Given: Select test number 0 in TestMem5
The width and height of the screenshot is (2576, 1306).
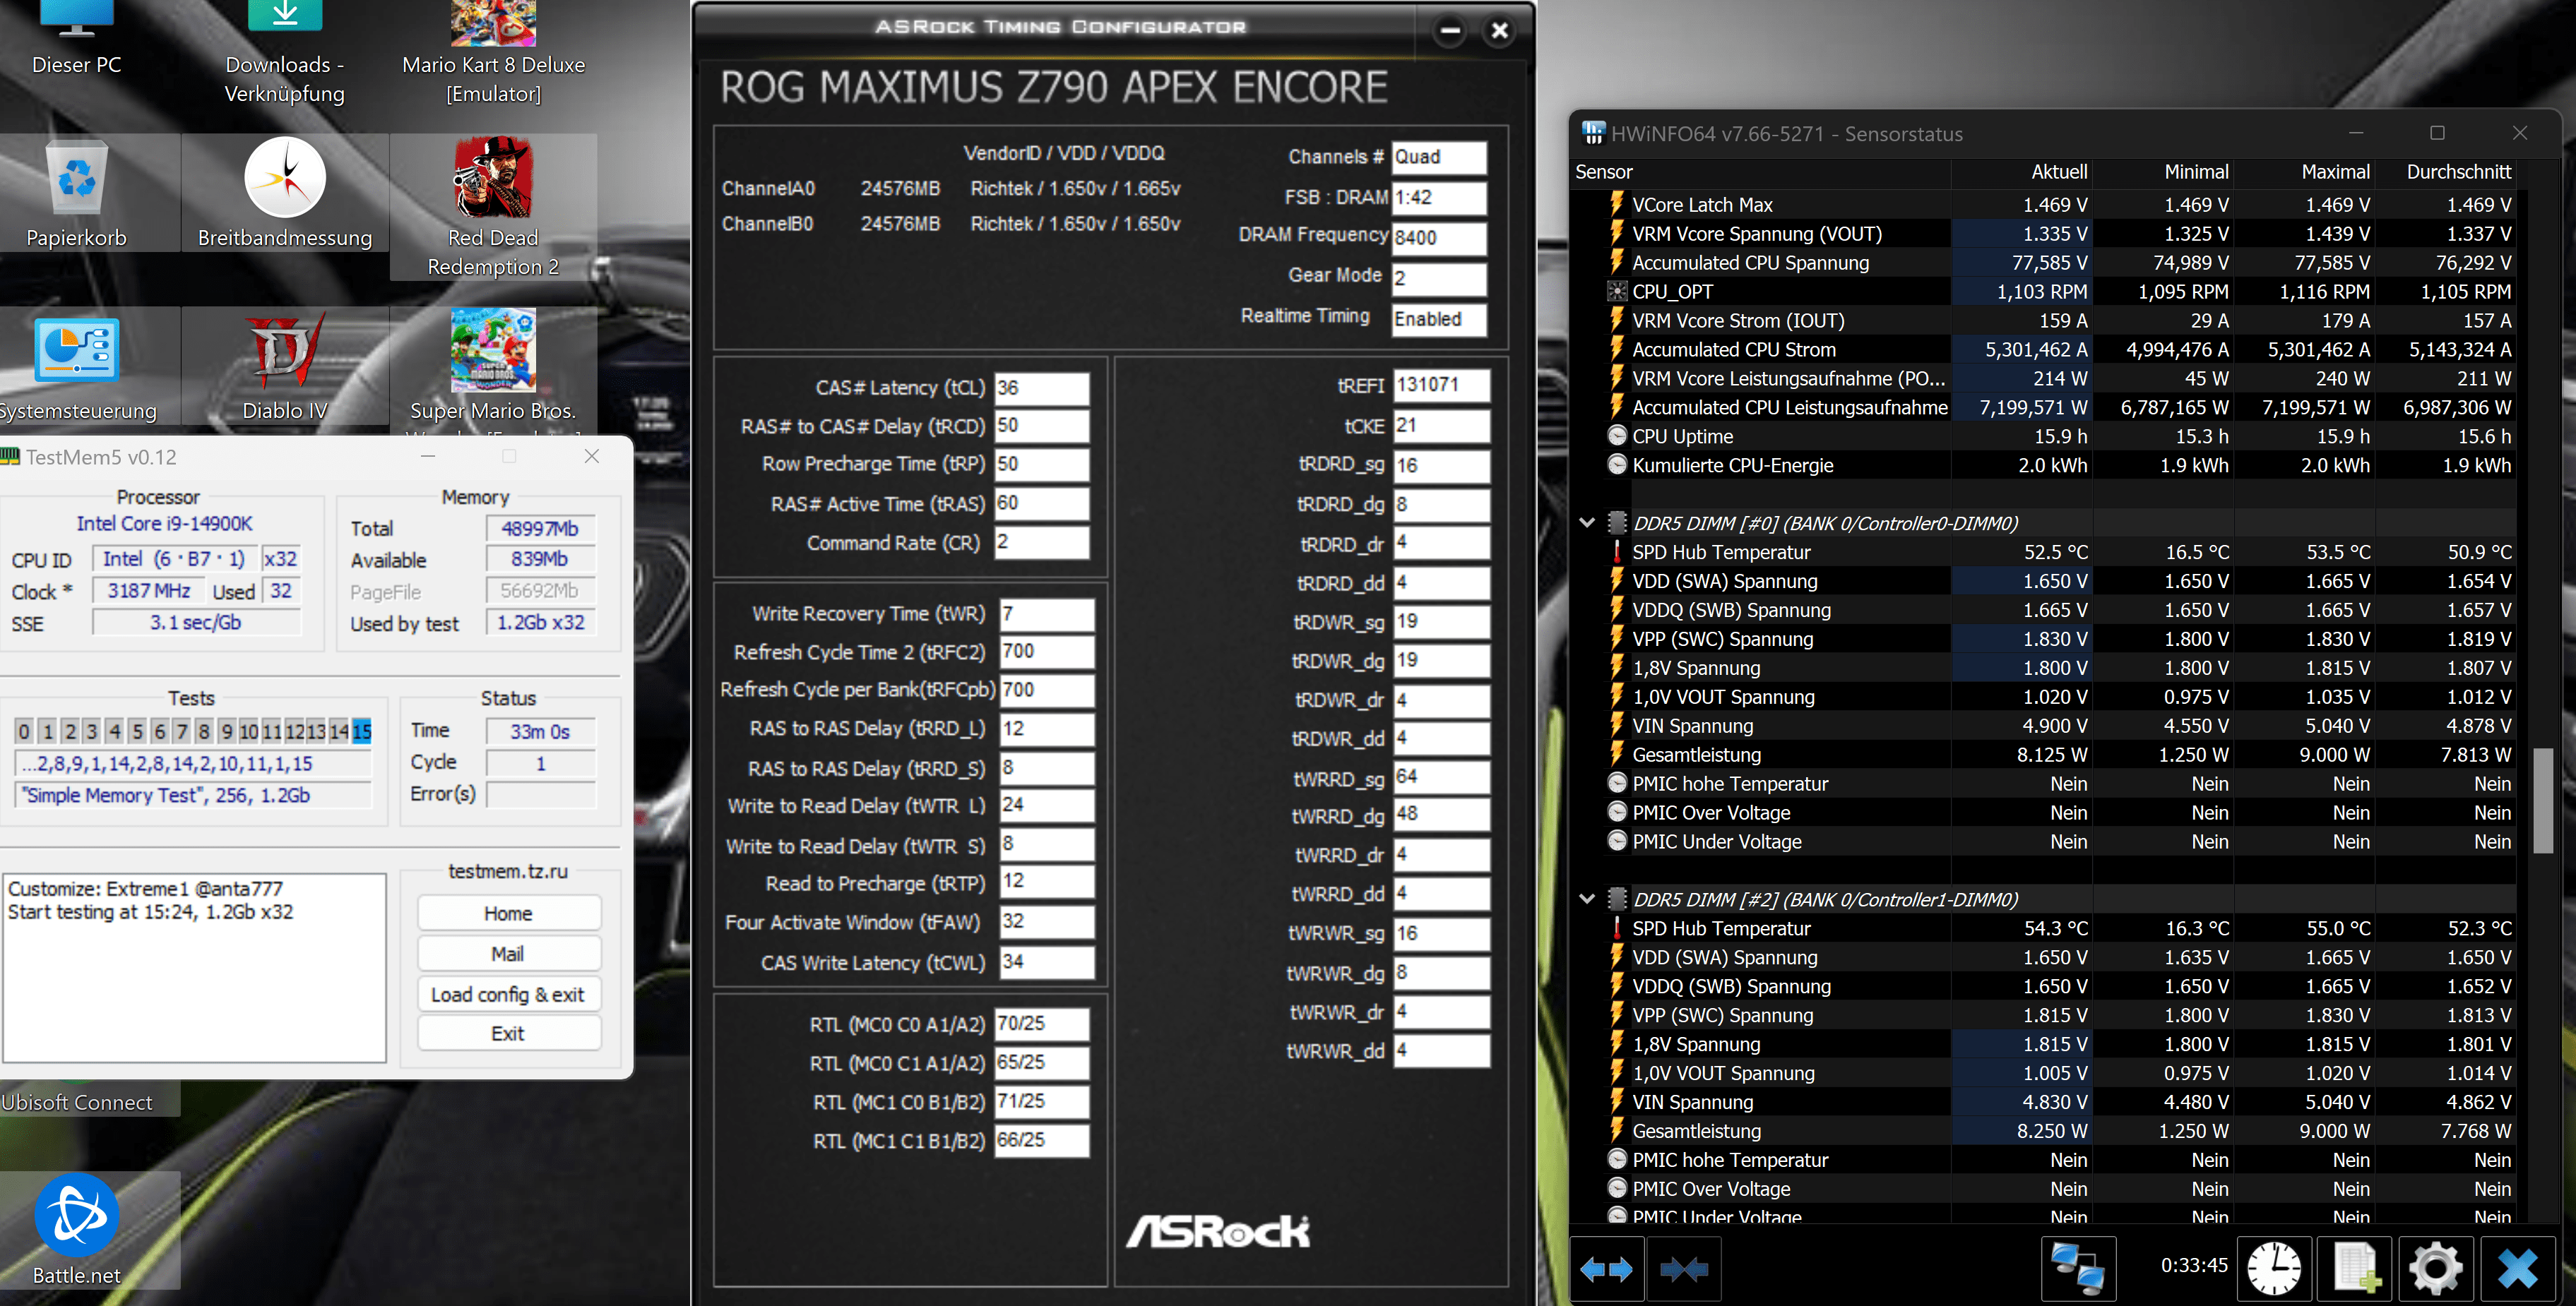Looking at the screenshot, I should [x=24, y=731].
